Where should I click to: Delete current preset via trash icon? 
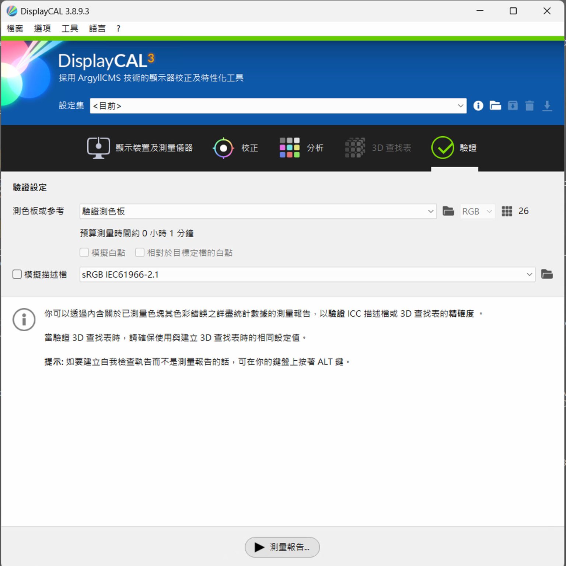530,106
